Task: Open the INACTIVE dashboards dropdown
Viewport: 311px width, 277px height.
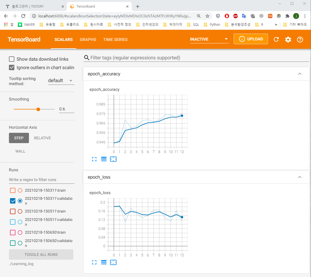Action: pyautogui.click(x=209, y=39)
